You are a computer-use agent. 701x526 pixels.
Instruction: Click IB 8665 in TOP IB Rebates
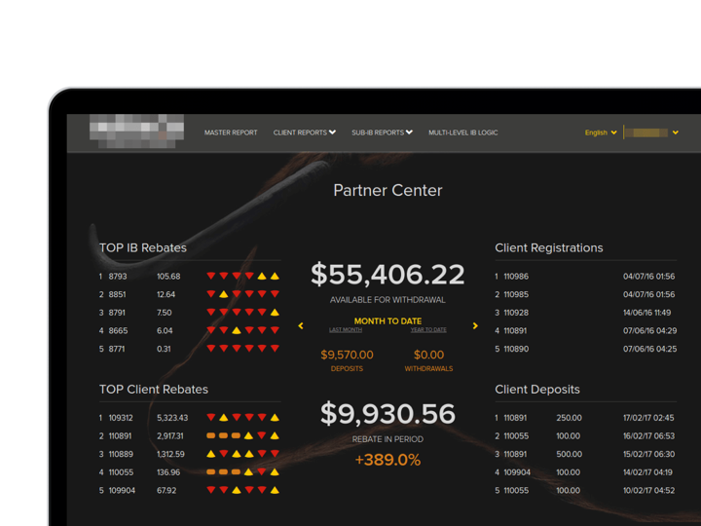point(118,331)
